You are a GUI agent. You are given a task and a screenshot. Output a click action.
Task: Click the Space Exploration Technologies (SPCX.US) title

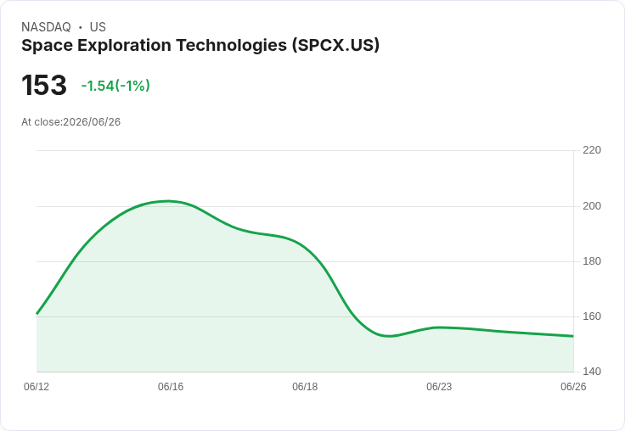[x=200, y=46]
